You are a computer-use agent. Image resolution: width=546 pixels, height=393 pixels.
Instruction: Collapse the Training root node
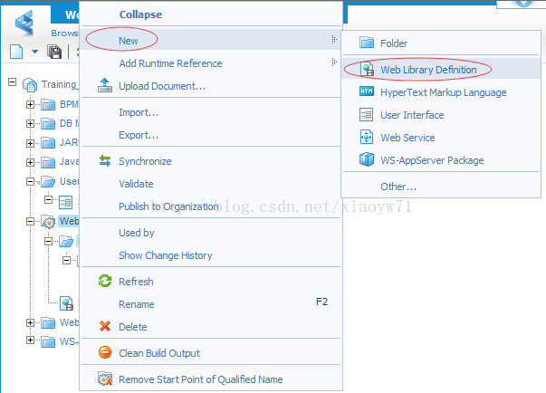[12, 82]
